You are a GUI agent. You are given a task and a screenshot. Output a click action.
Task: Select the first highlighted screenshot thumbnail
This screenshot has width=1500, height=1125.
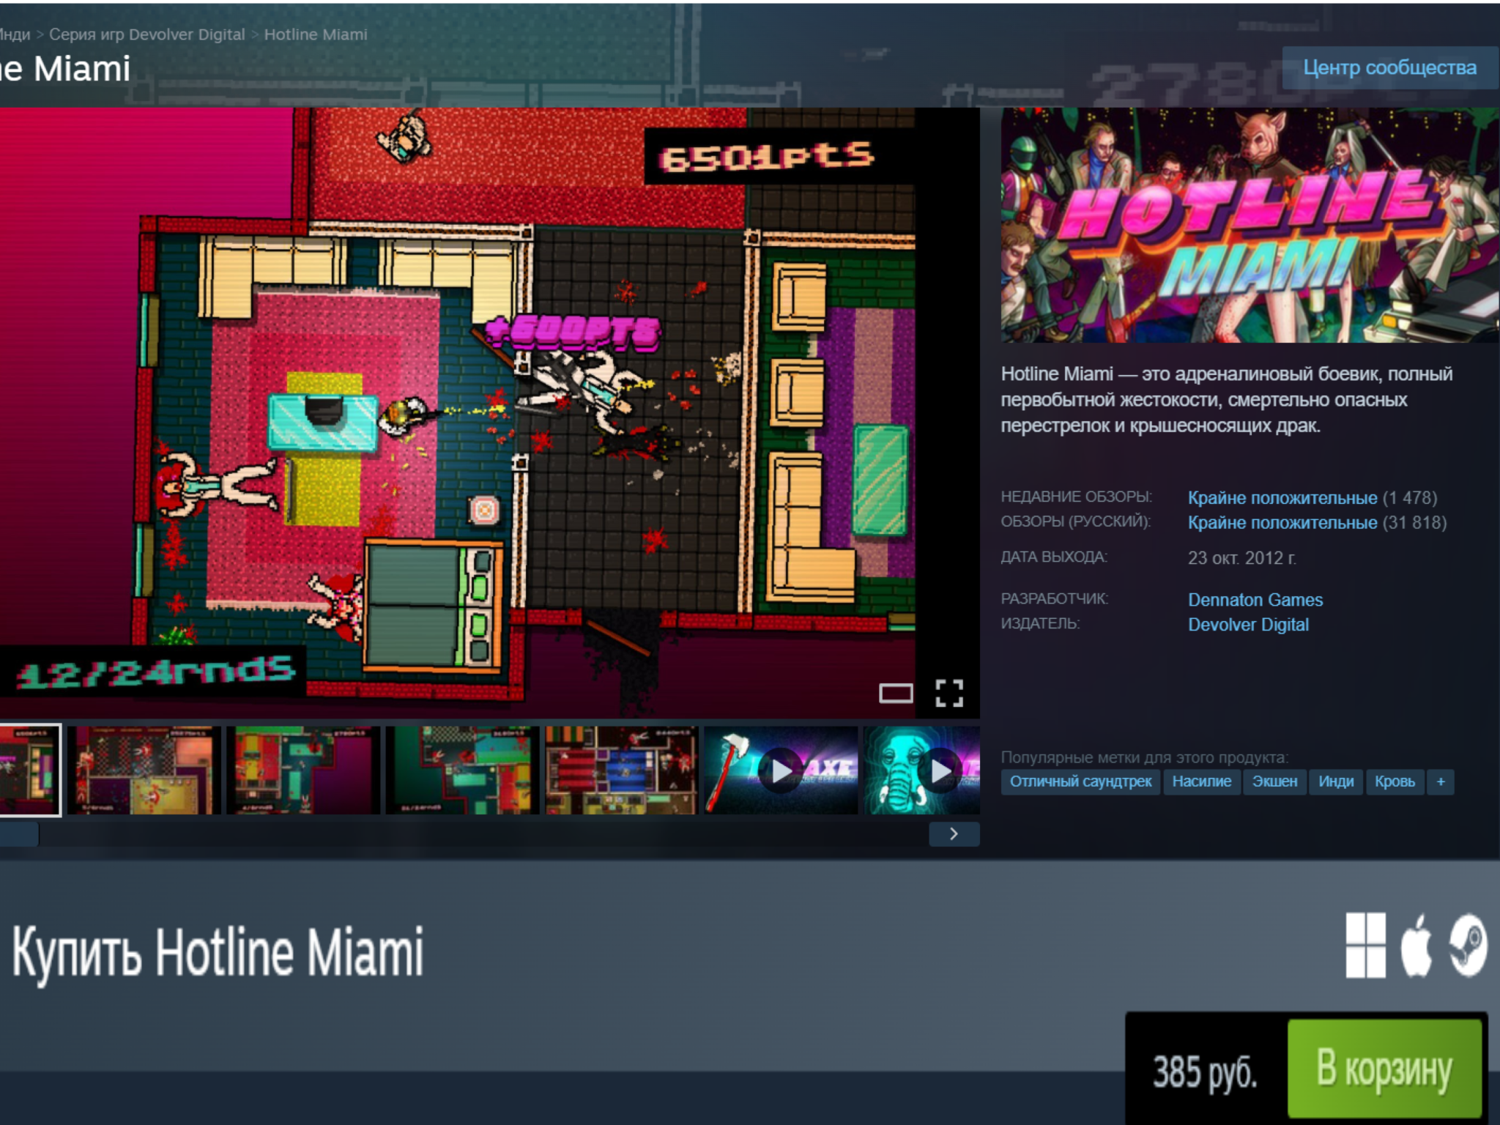(x=30, y=770)
